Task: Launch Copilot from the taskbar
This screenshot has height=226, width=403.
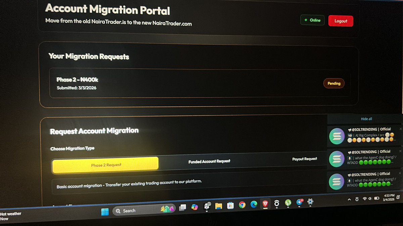Action: (x=194, y=207)
